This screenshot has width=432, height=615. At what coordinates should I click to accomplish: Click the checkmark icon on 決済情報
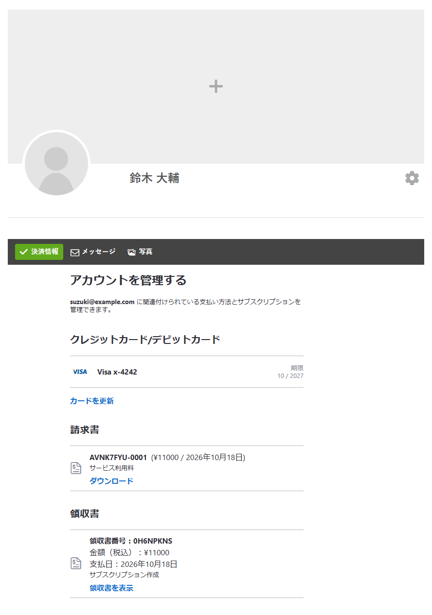point(24,252)
